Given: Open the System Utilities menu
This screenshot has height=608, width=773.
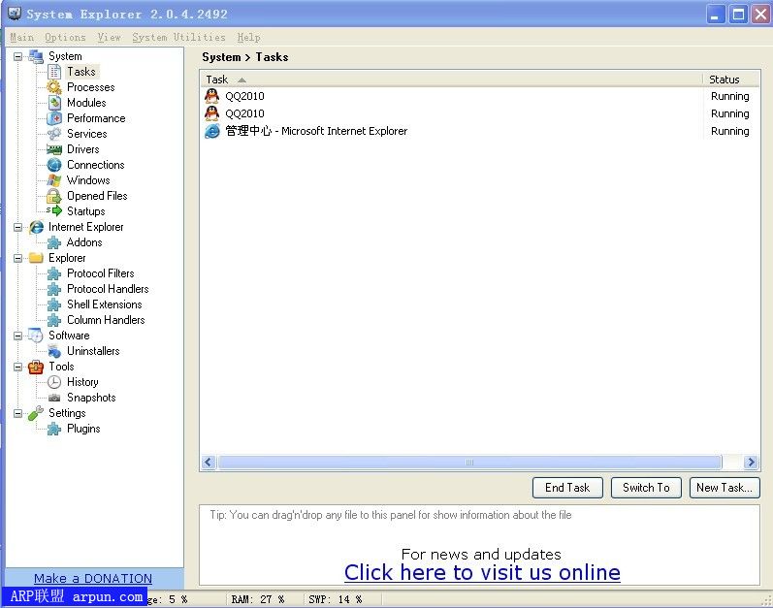Looking at the screenshot, I should [x=178, y=38].
